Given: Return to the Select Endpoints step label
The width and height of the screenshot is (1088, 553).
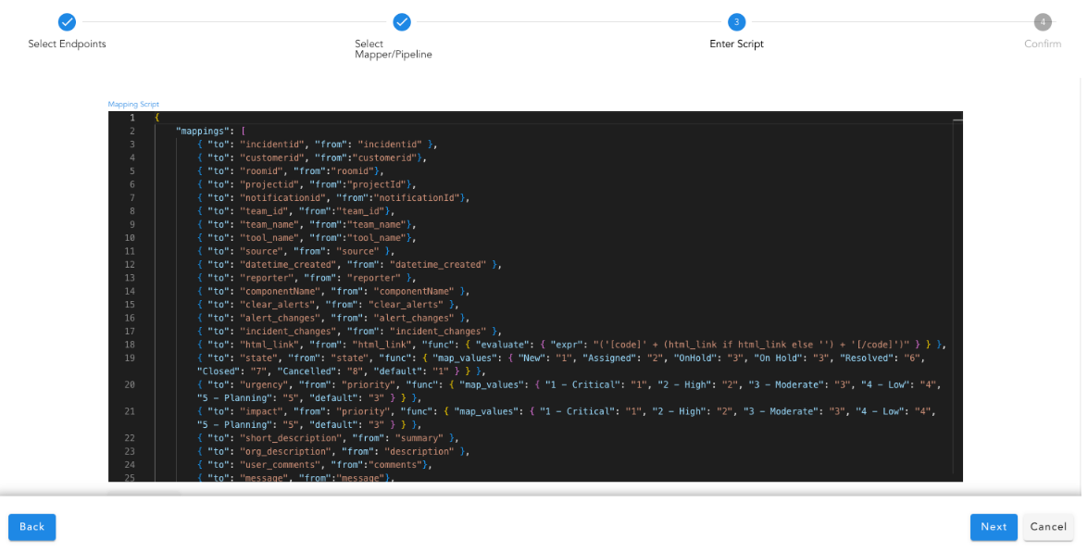Looking at the screenshot, I should point(67,44).
